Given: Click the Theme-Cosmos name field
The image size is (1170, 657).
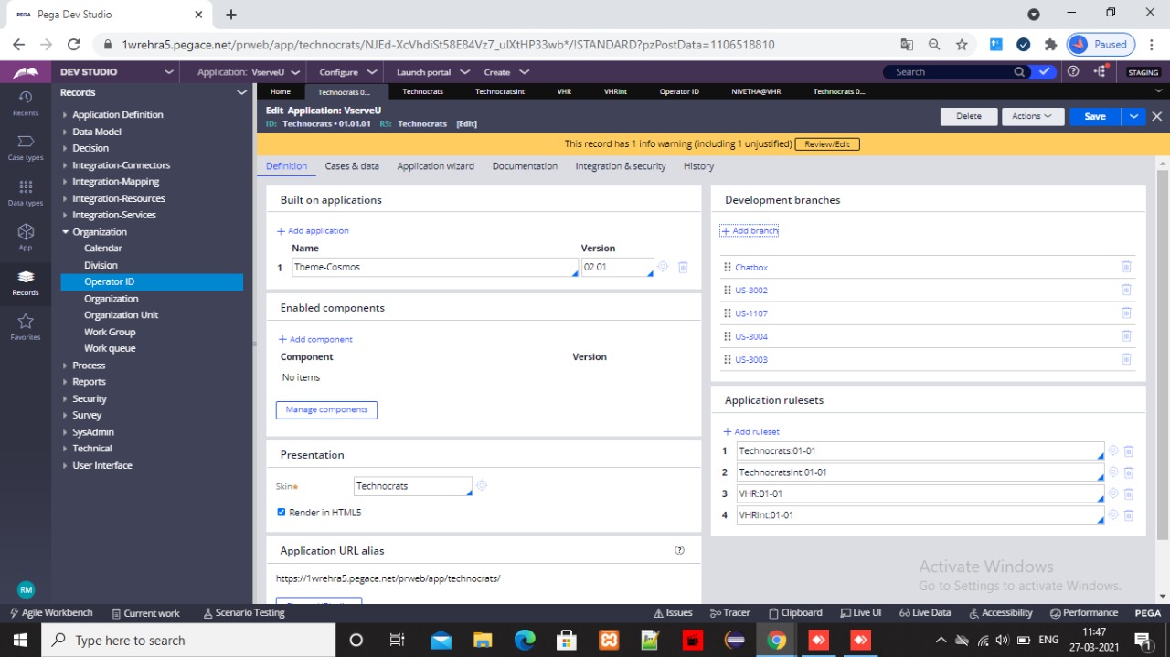Looking at the screenshot, I should point(435,267).
